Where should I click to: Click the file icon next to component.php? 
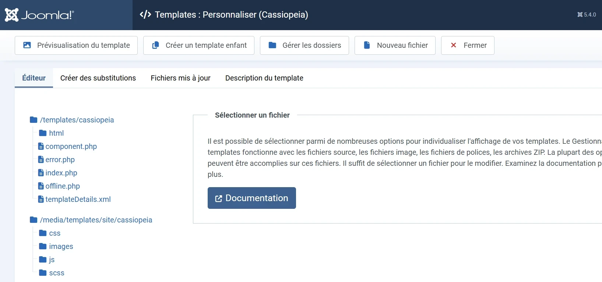pos(41,146)
